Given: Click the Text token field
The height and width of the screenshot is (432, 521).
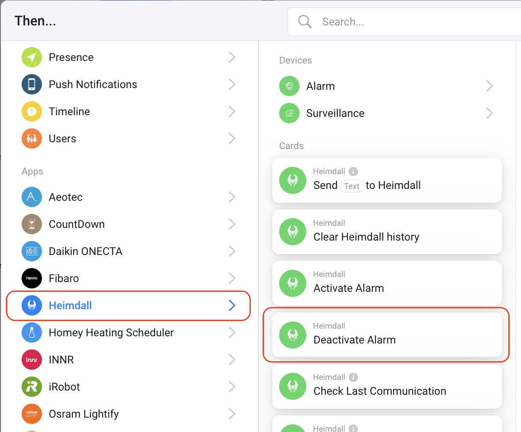Looking at the screenshot, I should point(352,186).
